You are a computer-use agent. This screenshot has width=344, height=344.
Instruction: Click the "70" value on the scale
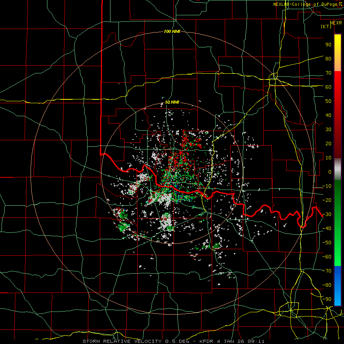[x=328, y=73]
